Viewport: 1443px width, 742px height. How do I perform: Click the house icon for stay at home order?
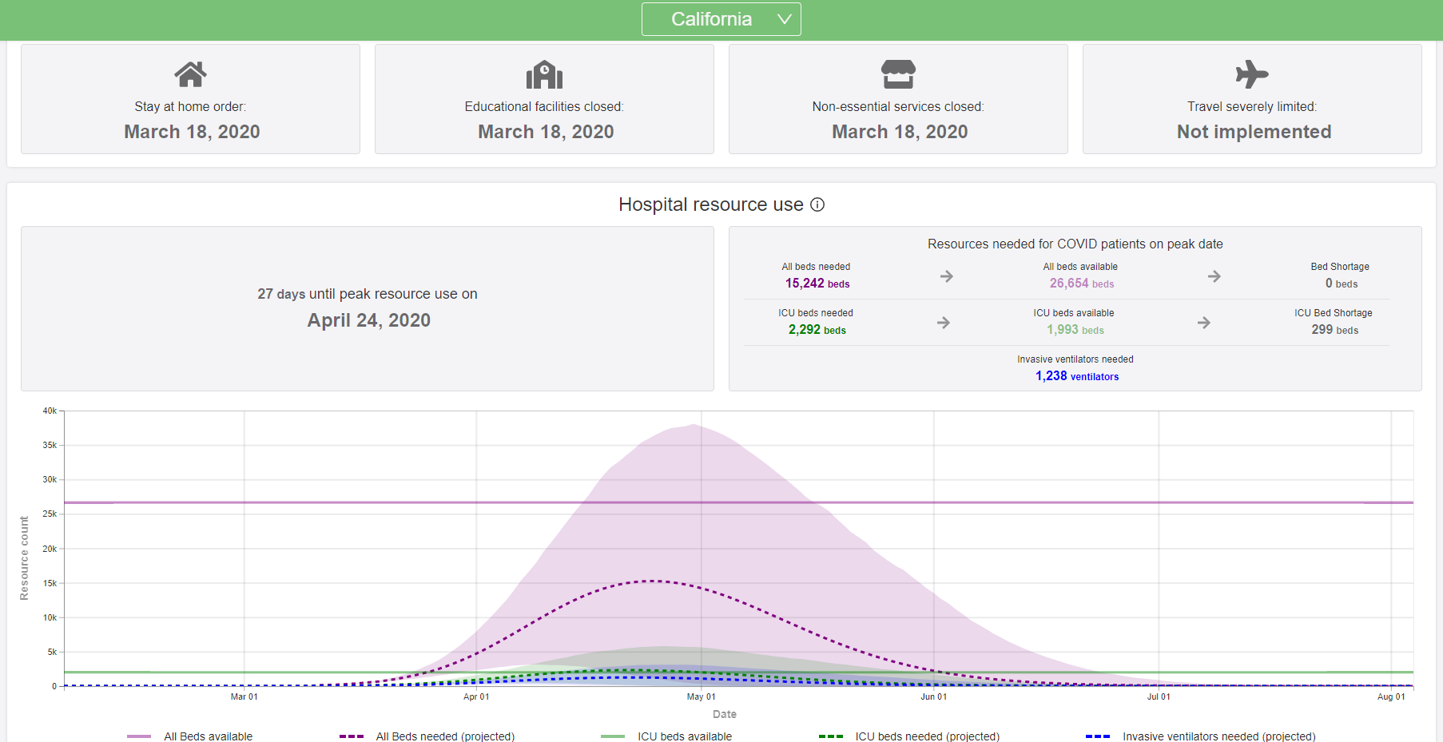tap(190, 74)
